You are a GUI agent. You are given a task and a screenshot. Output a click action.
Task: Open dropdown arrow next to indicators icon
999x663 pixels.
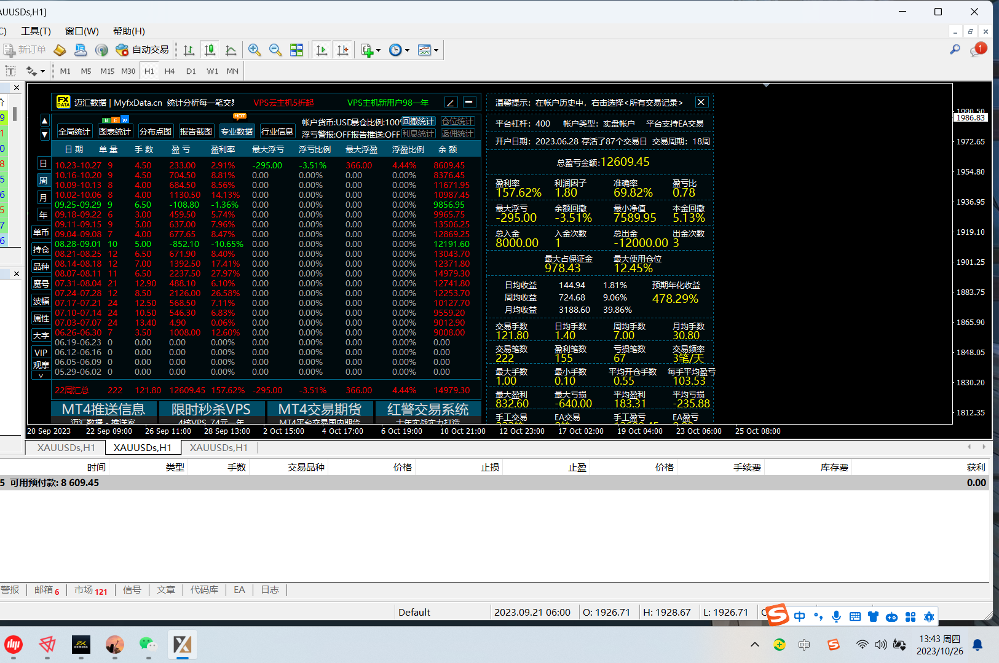point(378,51)
